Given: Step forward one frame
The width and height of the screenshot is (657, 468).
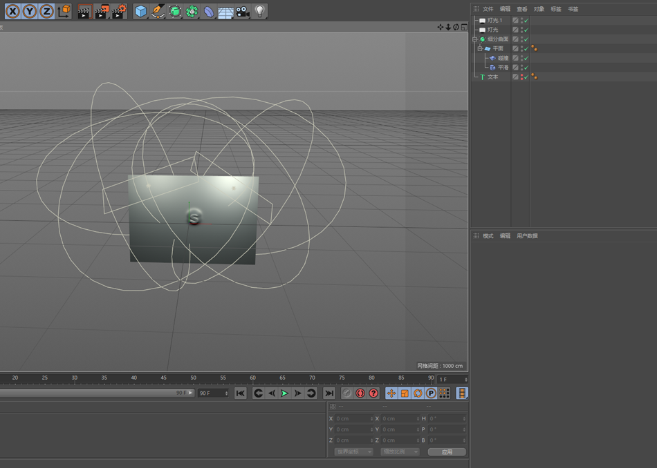Looking at the screenshot, I should coord(298,393).
